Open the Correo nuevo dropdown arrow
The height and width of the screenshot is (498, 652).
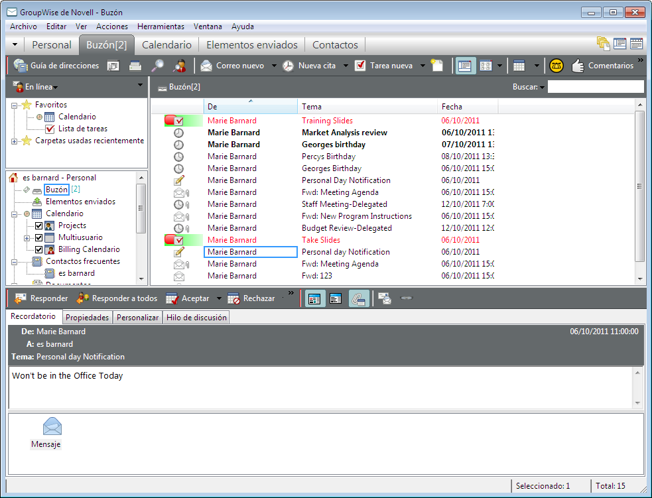click(273, 66)
